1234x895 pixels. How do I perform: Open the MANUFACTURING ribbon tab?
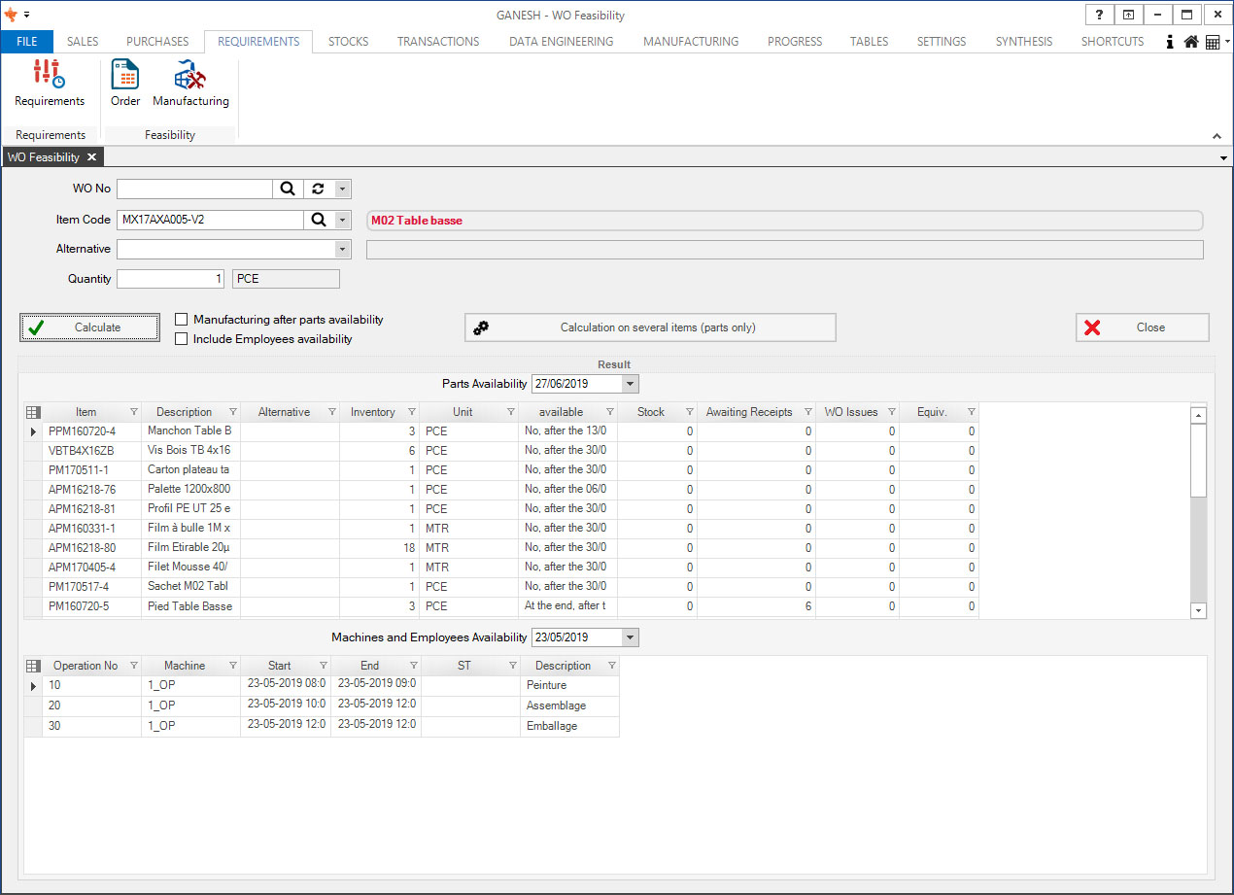point(690,42)
